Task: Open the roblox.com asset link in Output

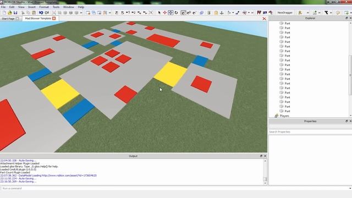Action: click(69, 175)
